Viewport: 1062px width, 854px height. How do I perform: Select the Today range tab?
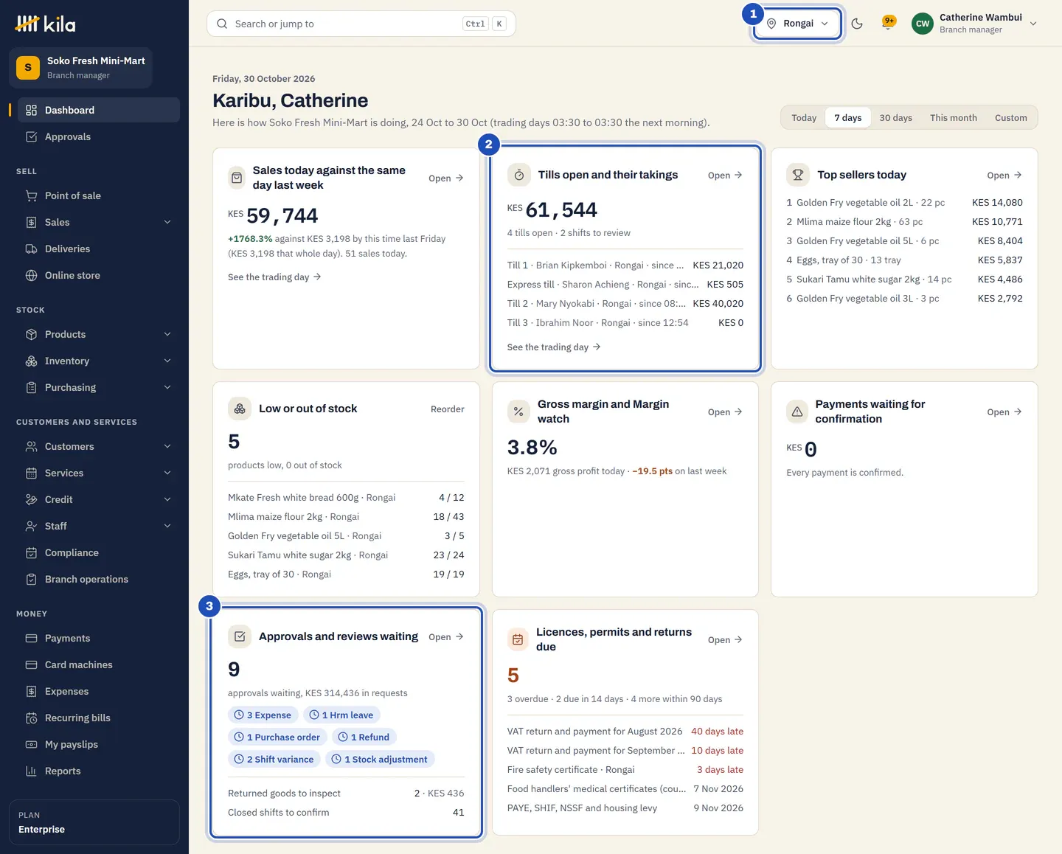804,118
